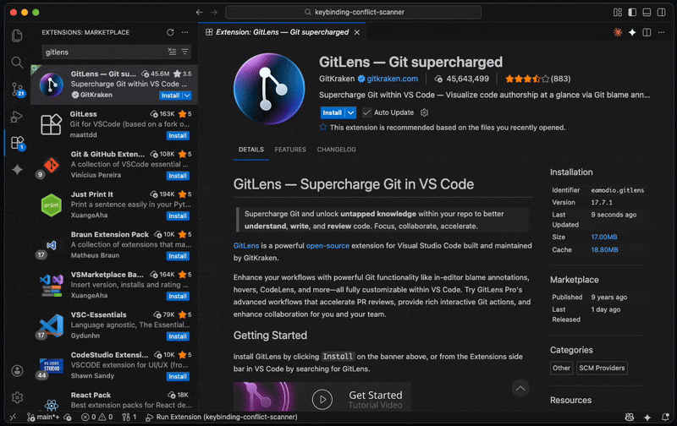
Task: Install the CodeStudio Extension pack
Action: (x=178, y=376)
